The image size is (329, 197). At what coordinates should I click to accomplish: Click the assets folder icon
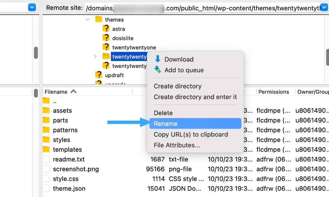(46, 110)
